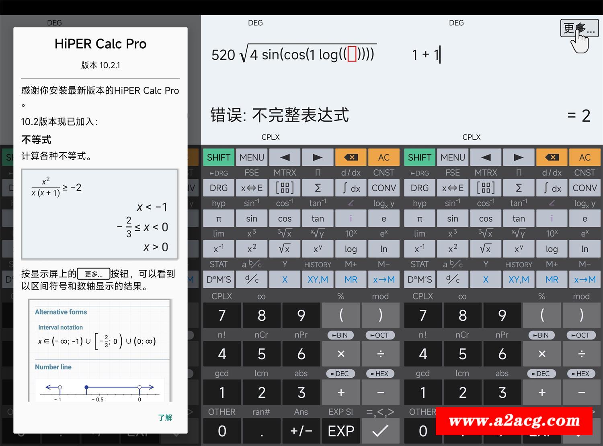Tap sin on the middle keypad
Image resolution: width=603 pixels, height=446 pixels.
coord(252,218)
